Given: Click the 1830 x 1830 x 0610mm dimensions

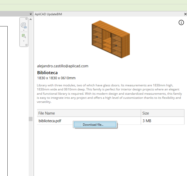Looking at the screenshot, I should click(x=56, y=78).
